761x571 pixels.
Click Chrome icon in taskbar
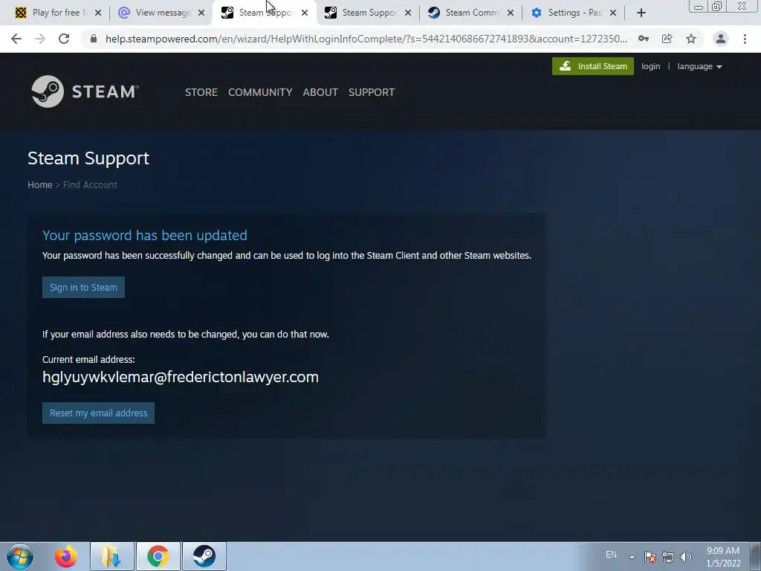click(x=158, y=556)
